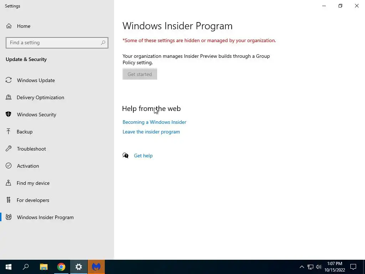Open the notification action center

click(x=353, y=267)
